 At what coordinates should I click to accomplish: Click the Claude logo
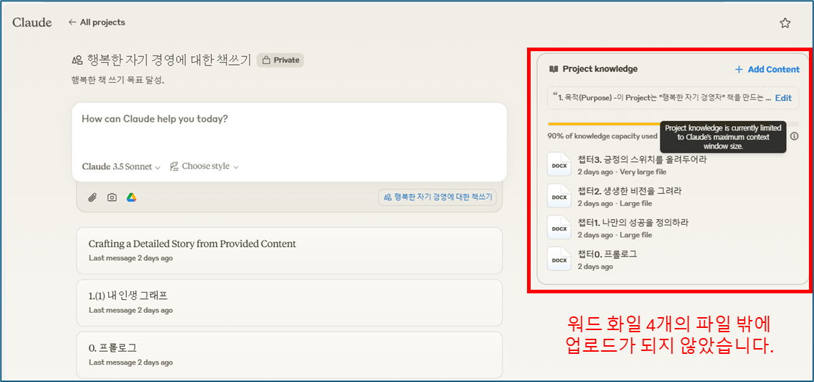[32, 22]
